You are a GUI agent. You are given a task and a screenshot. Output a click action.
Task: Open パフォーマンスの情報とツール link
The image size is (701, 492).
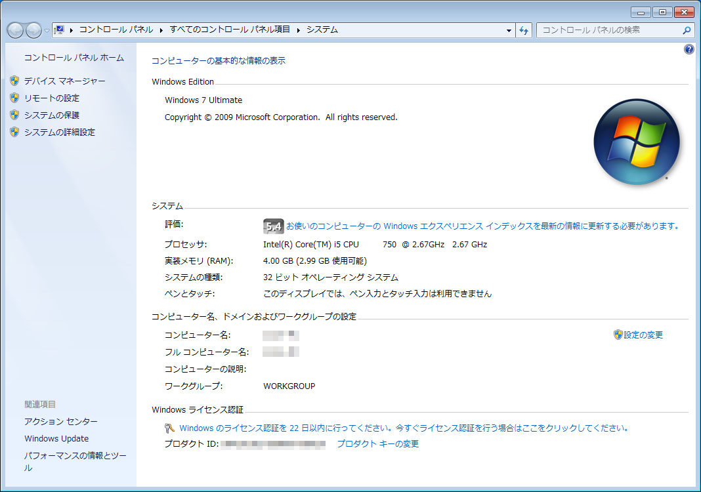75,462
